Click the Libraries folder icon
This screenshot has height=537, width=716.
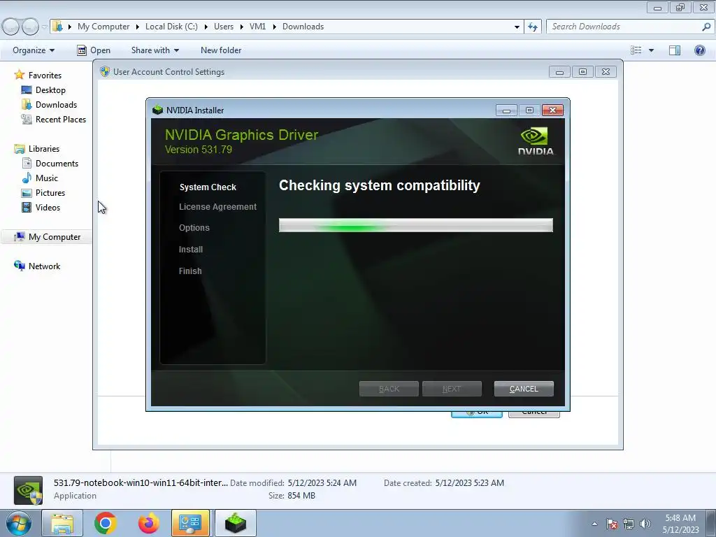pyautogui.click(x=19, y=149)
